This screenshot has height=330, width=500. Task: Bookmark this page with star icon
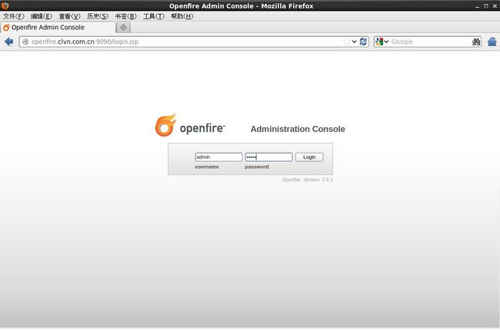[x=347, y=41]
